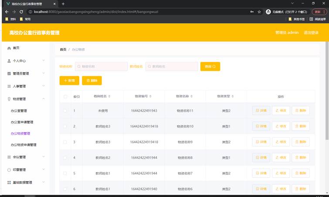Check the checkbox for row 5 物资名称7
This screenshot has width=329, height=197.
[65, 173]
